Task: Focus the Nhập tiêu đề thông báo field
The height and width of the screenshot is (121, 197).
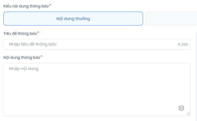Action: click(x=97, y=44)
